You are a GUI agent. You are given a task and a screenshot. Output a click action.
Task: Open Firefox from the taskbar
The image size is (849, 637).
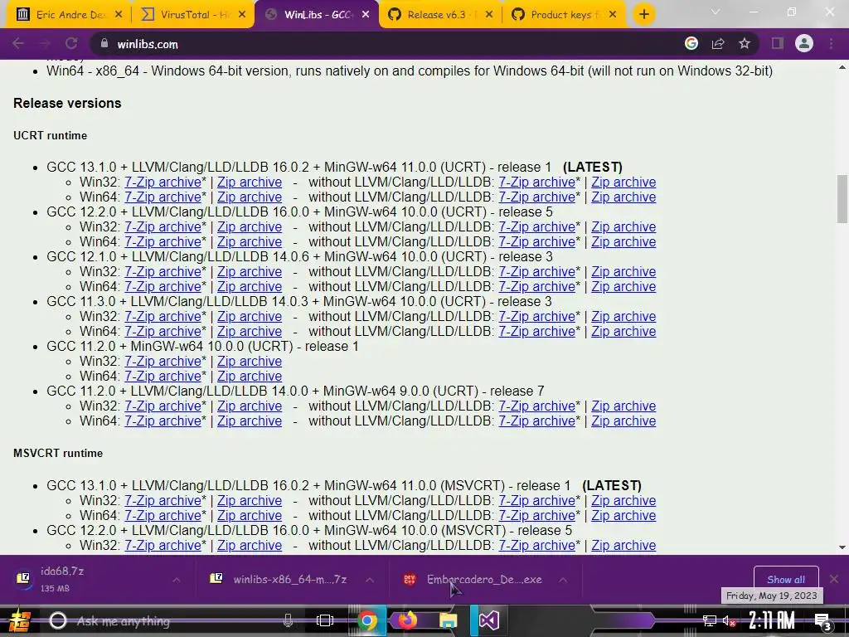point(408,620)
